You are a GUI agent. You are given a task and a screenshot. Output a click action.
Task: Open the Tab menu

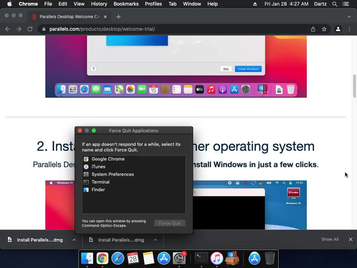tap(172, 4)
